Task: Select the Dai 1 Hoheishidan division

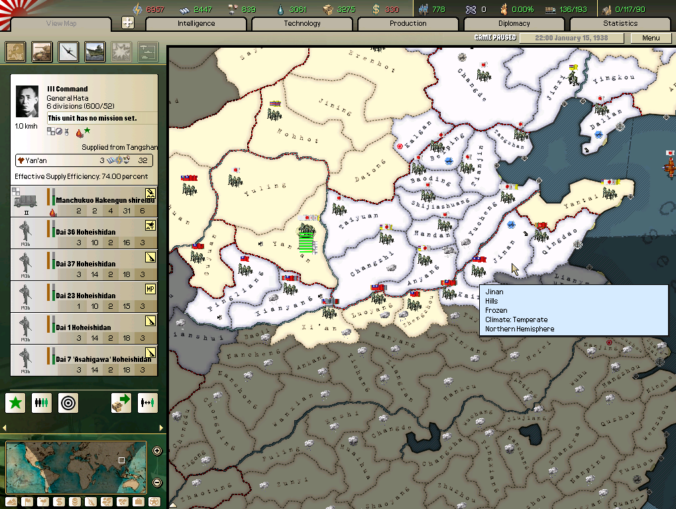Action: click(84, 329)
